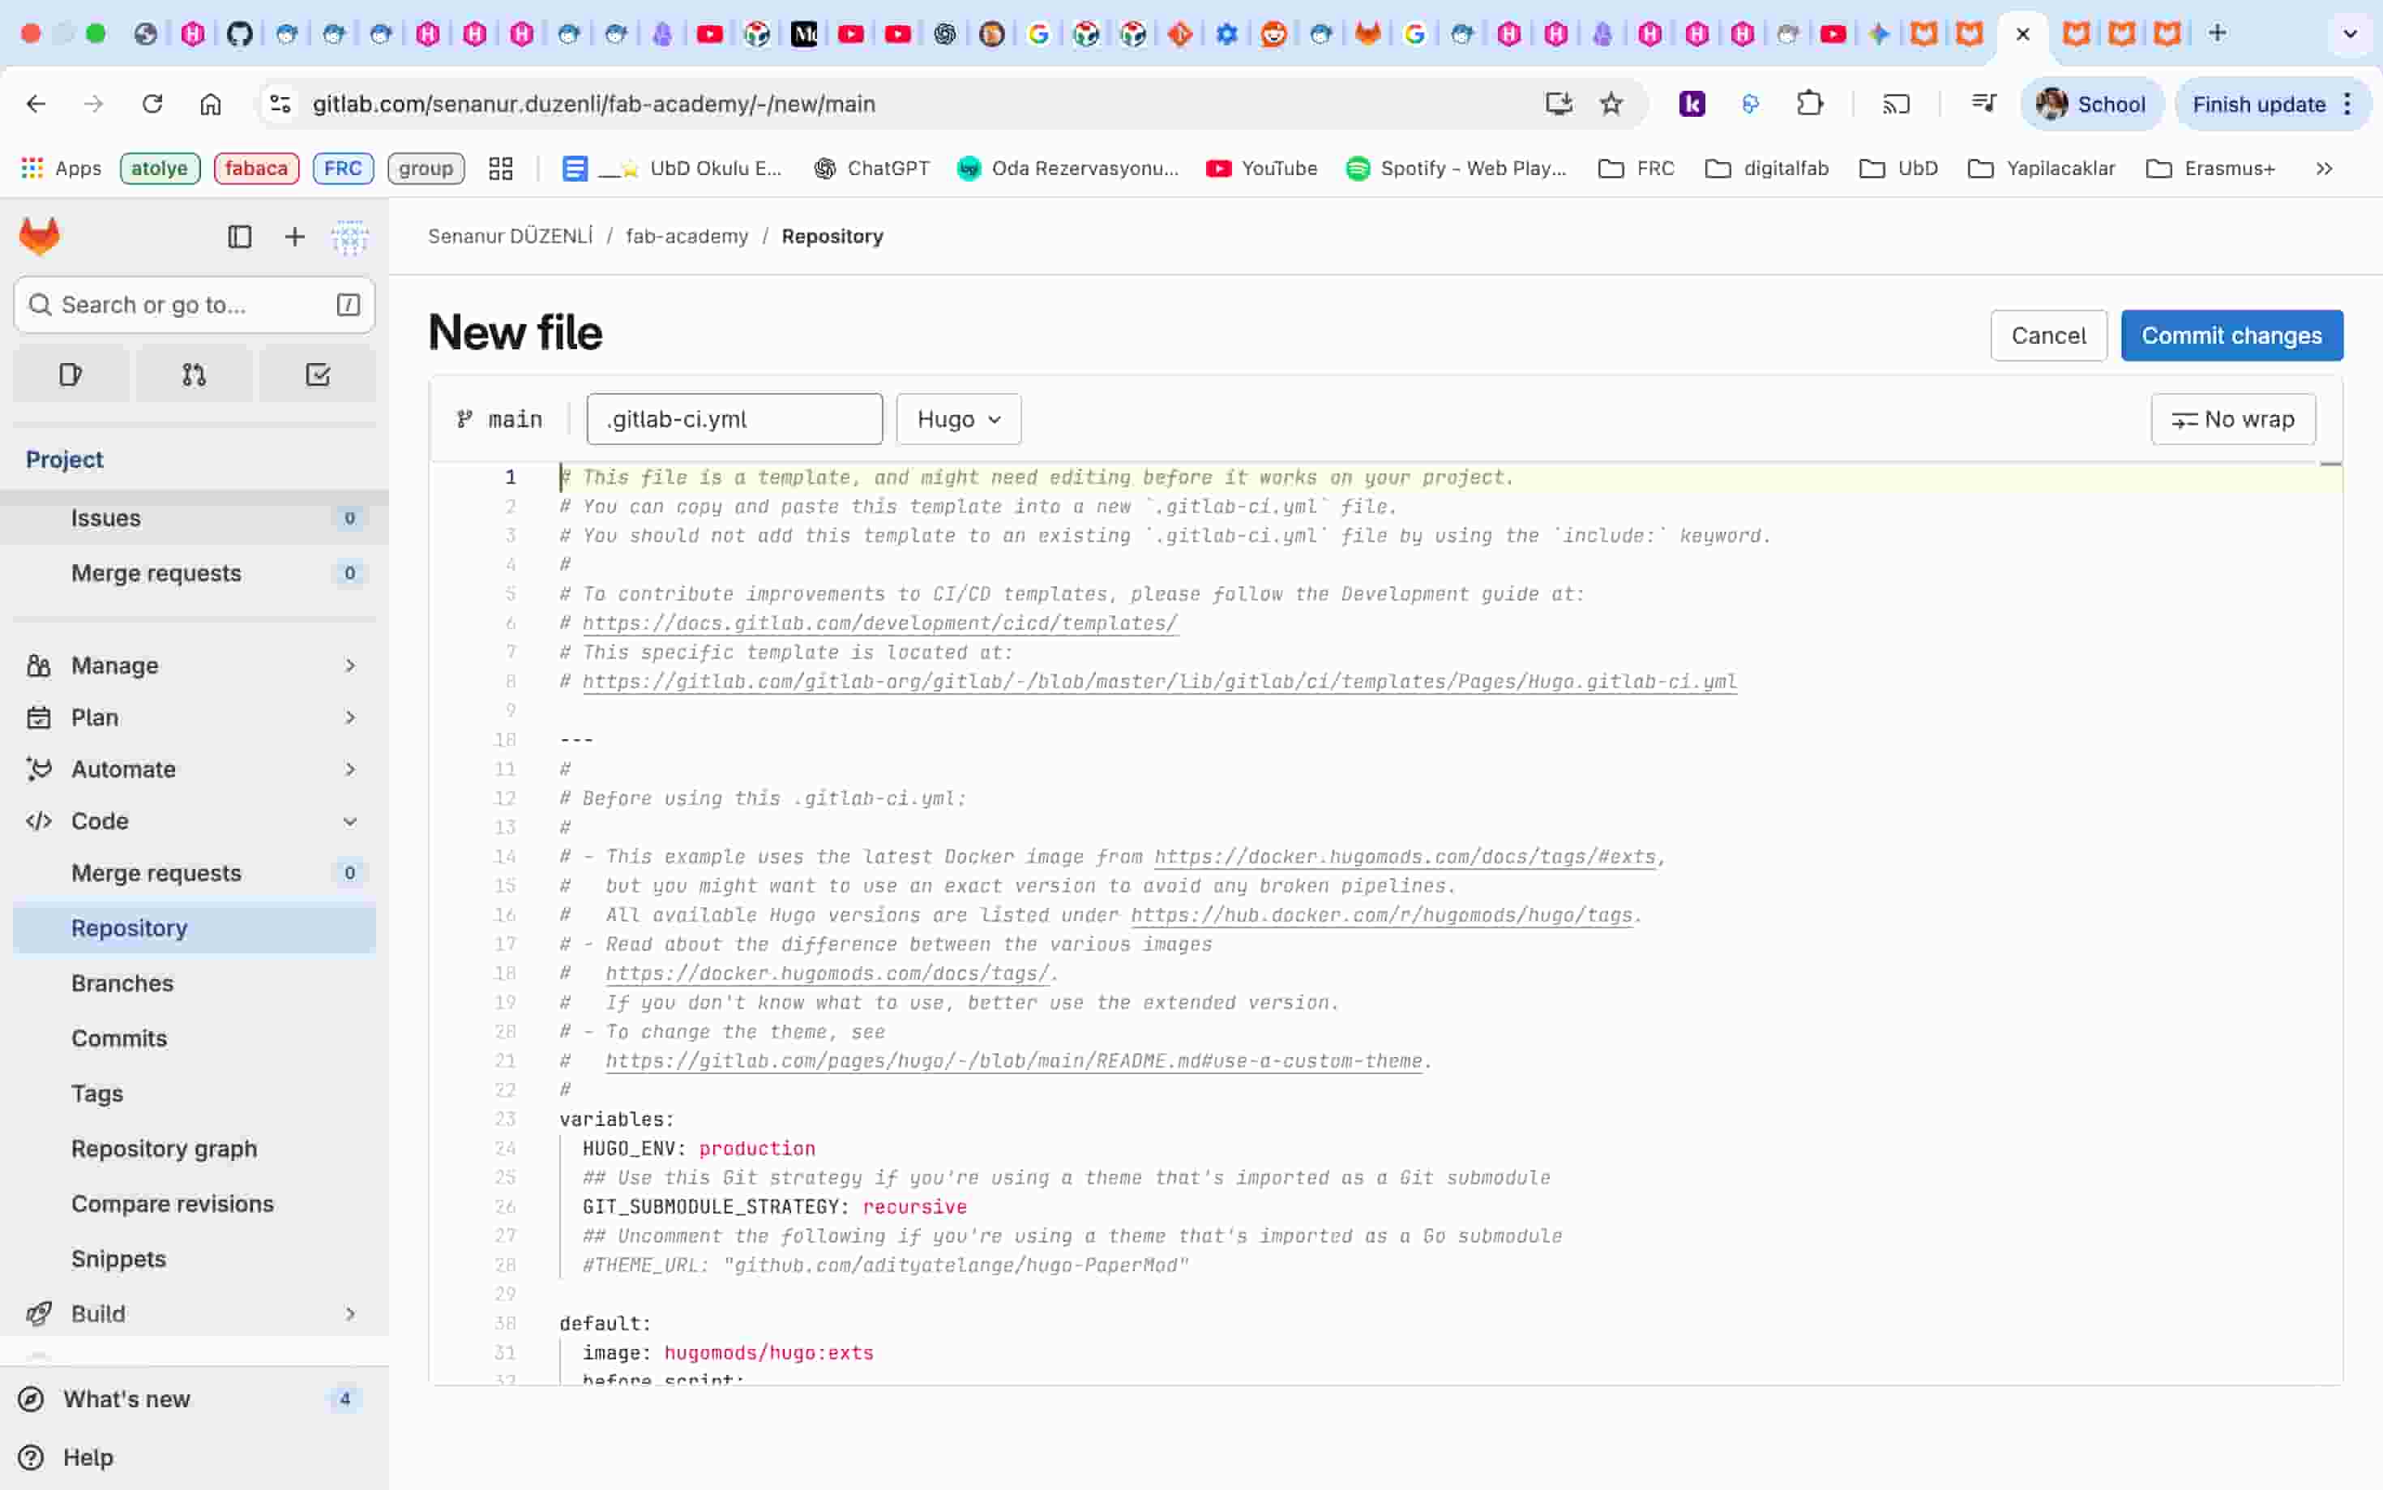
Task: Click the Commit changes button
Action: 2231,335
